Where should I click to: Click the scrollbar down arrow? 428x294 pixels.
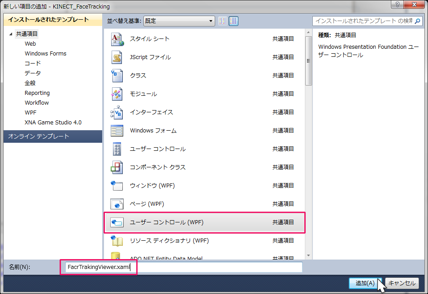pos(308,256)
